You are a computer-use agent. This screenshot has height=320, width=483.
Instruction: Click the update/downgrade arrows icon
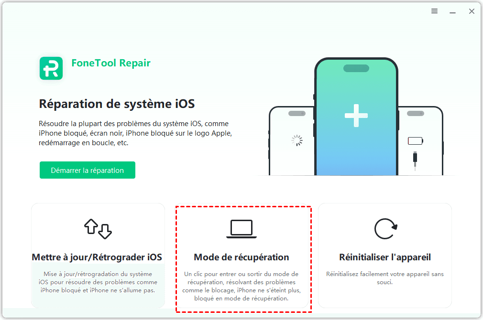[x=98, y=229]
